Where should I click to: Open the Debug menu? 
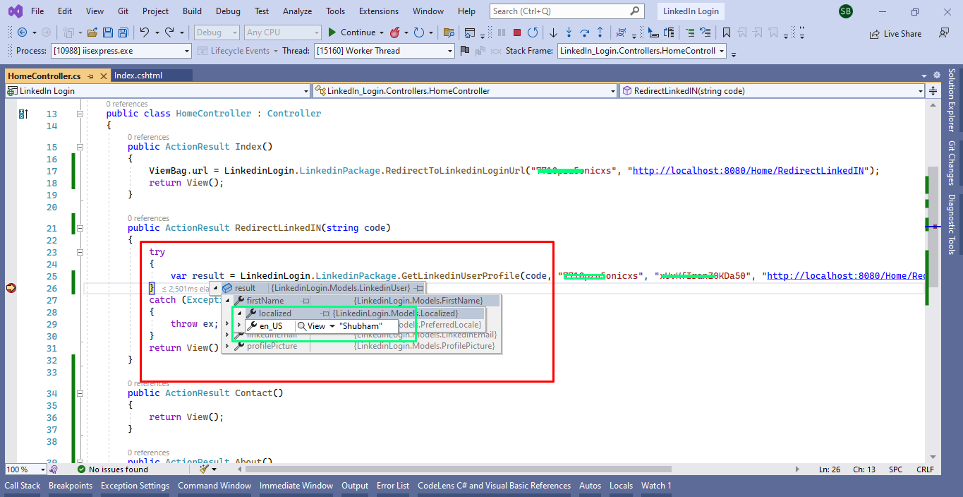pyautogui.click(x=228, y=11)
